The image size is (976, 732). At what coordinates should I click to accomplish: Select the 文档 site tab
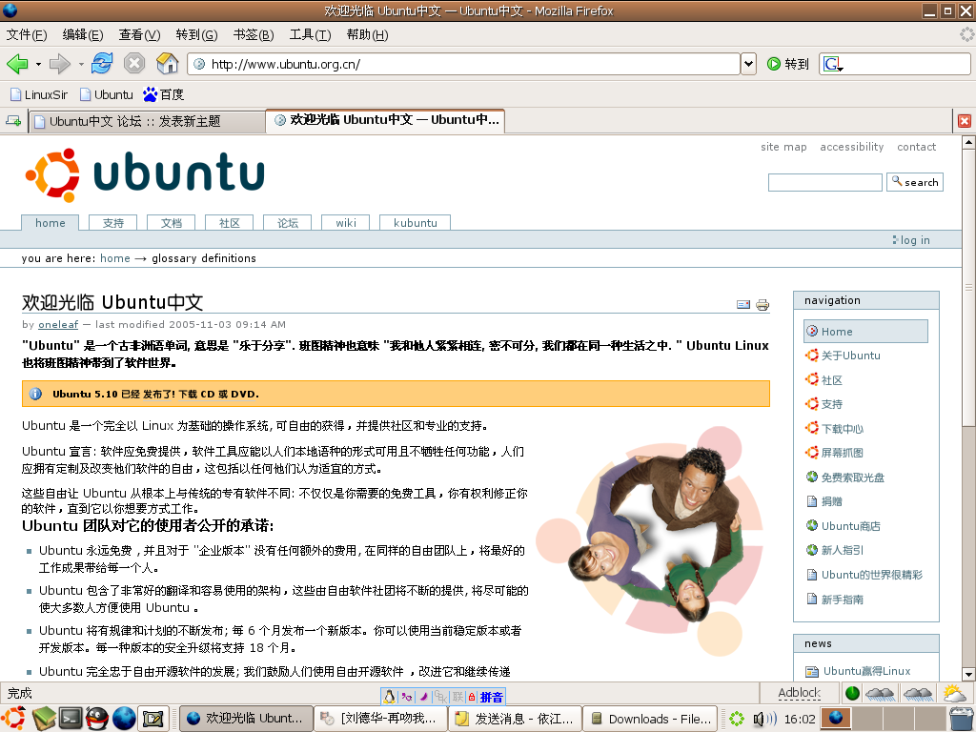172,223
